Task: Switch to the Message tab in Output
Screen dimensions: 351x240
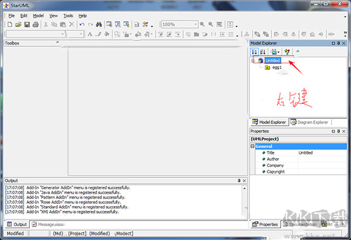Action: point(50,224)
